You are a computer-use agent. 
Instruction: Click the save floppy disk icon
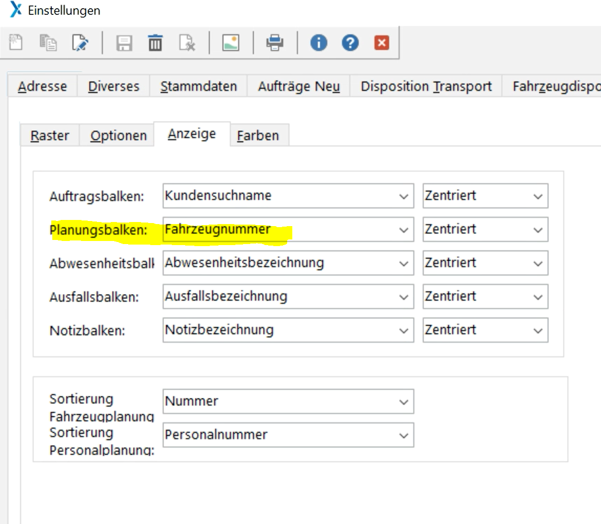(124, 44)
